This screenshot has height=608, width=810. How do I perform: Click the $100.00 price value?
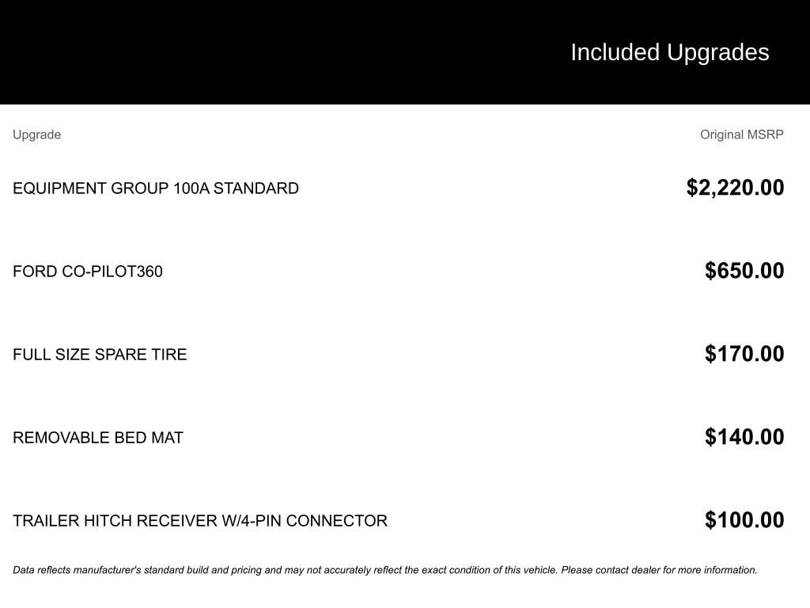[744, 520]
